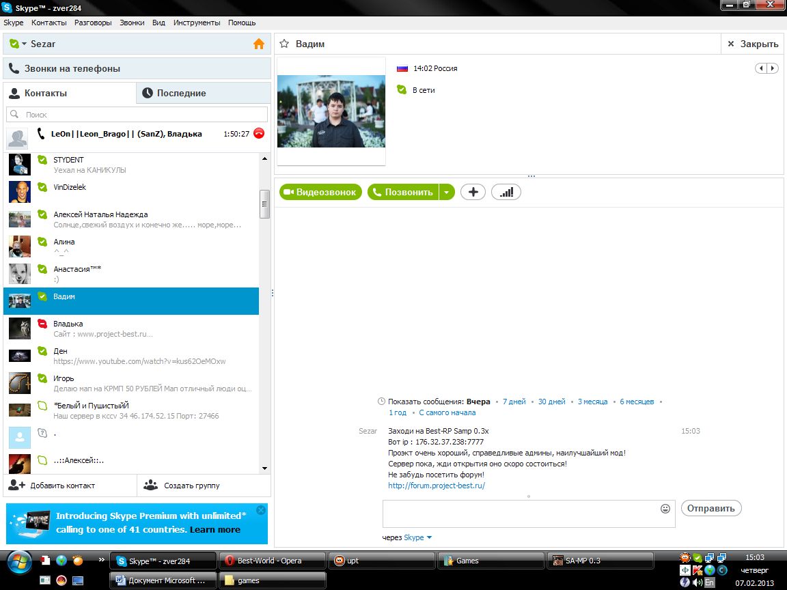This screenshot has height=590, width=787.
Task: Click ..::Алексей::.. contact avatar
Action: coord(20,464)
